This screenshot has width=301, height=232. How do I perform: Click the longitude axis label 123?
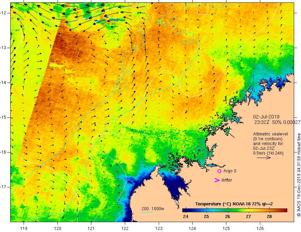pyautogui.click(x=159, y=228)
